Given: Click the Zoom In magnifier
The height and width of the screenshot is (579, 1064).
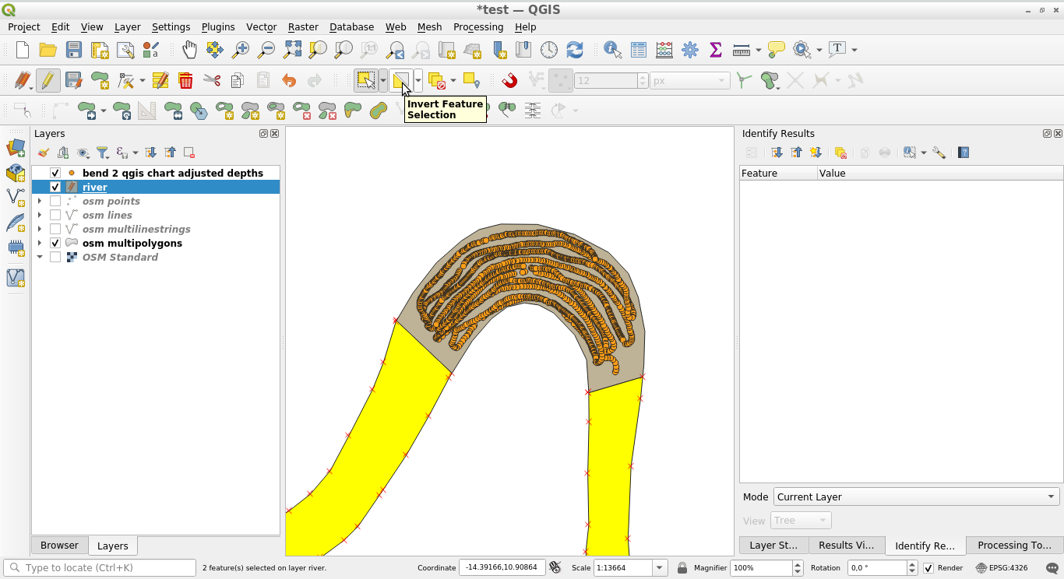Looking at the screenshot, I should pos(241,50).
